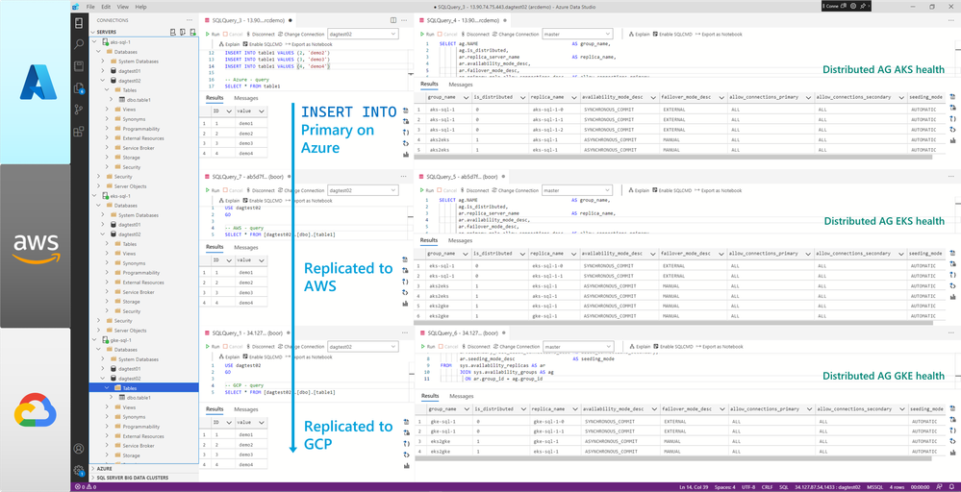Click Disconnect in the SQLQuery_3 toolbar

(x=261, y=35)
